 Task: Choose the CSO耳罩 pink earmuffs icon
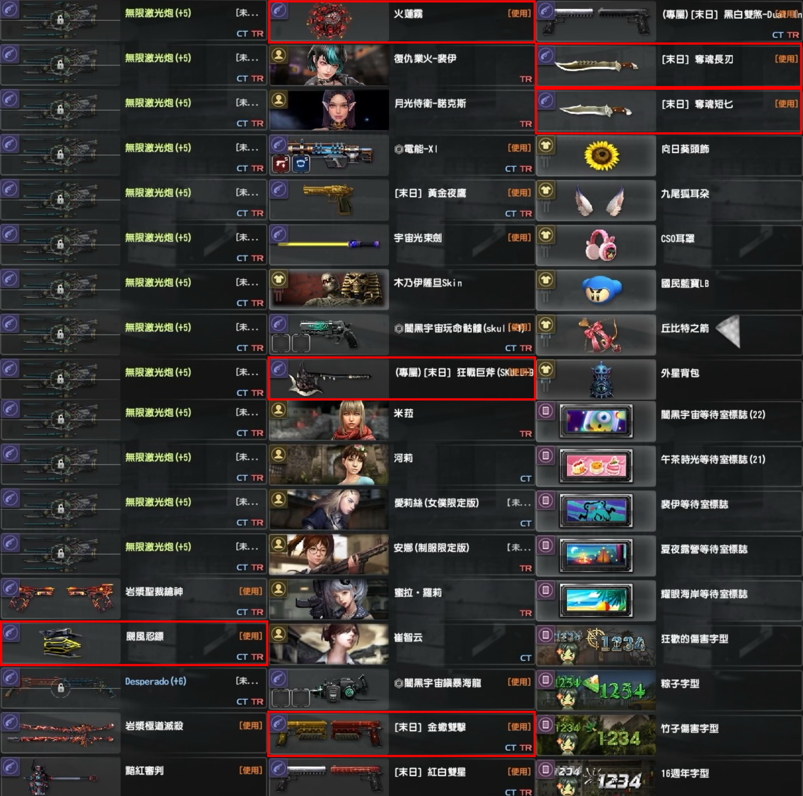[x=601, y=245]
